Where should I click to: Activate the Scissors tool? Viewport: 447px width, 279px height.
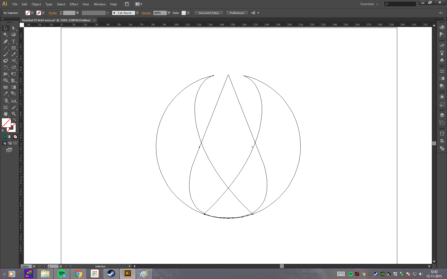point(14,61)
